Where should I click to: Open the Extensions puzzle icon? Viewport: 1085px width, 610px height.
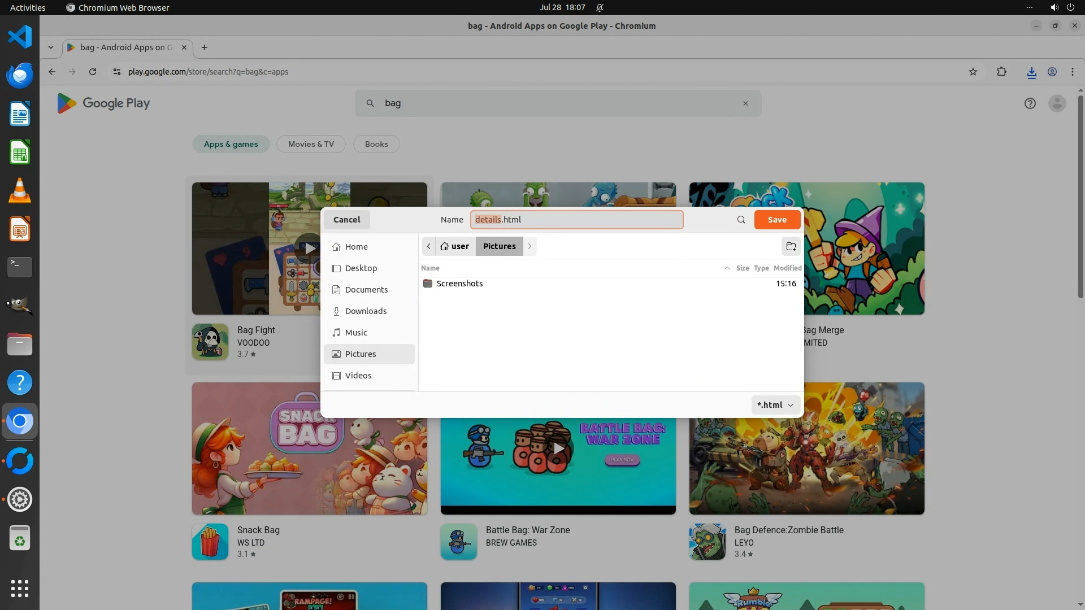(1001, 72)
